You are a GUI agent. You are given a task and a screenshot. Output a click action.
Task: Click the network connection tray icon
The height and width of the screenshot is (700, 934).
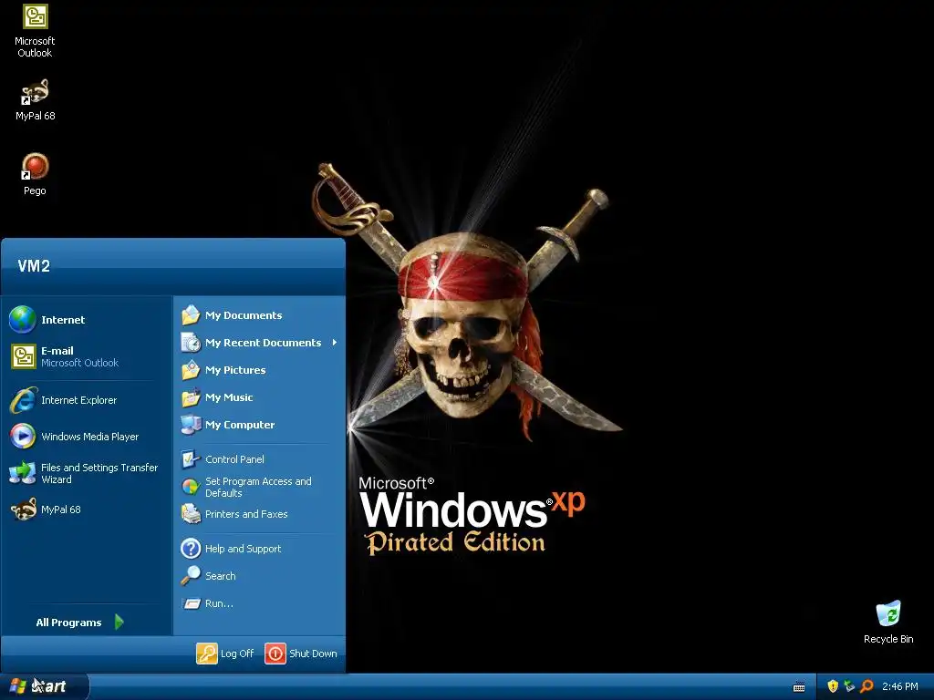[x=849, y=686]
